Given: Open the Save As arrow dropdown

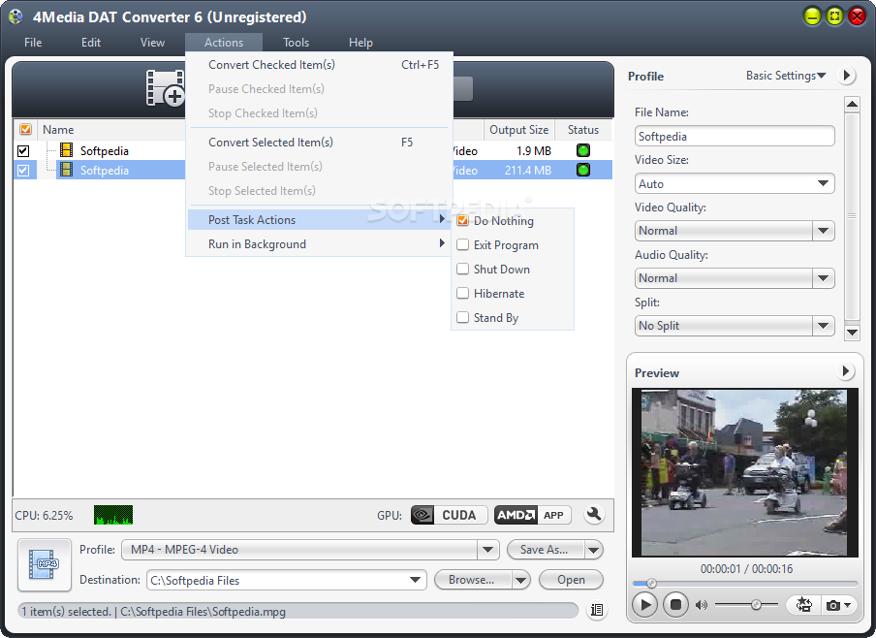Looking at the screenshot, I should click(x=593, y=550).
